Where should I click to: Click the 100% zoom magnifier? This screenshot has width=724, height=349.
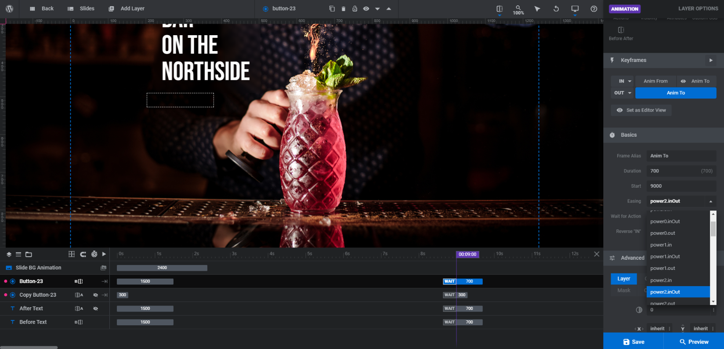click(x=518, y=10)
